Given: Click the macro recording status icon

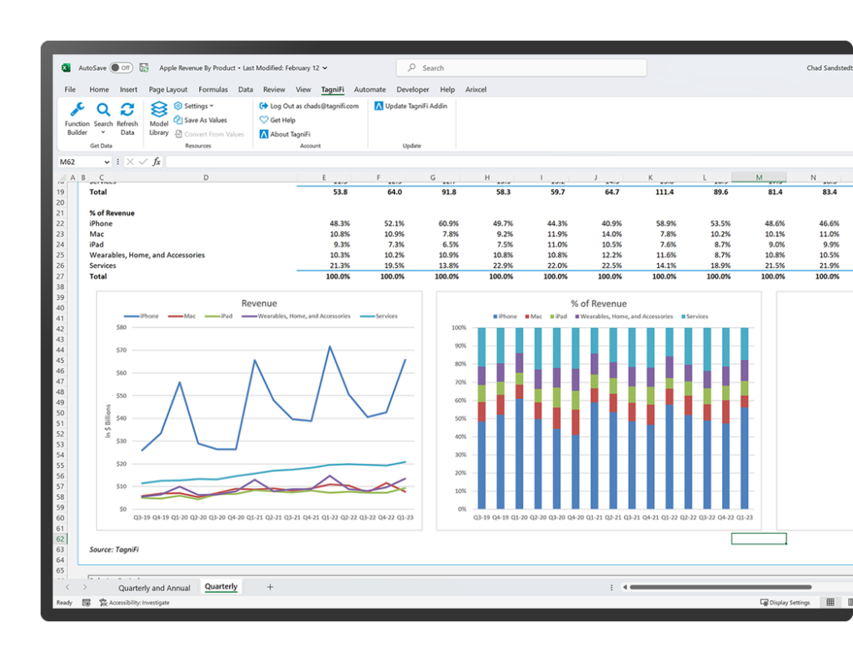Looking at the screenshot, I should tap(87, 602).
